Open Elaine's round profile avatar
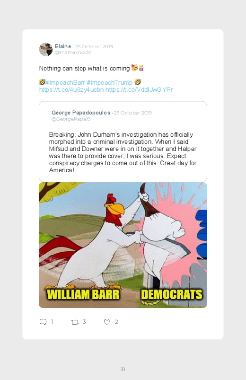This screenshot has width=246, height=380. (x=46, y=49)
